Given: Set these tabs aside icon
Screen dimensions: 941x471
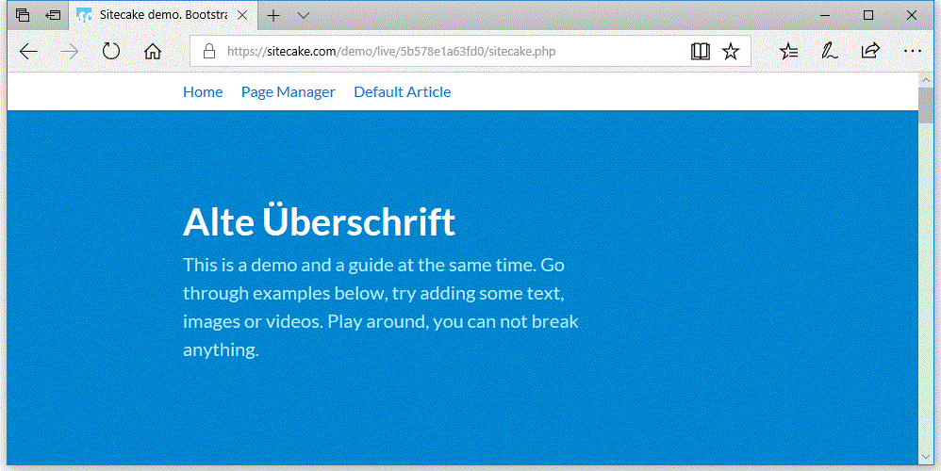Looking at the screenshot, I should [x=54, y=15].
